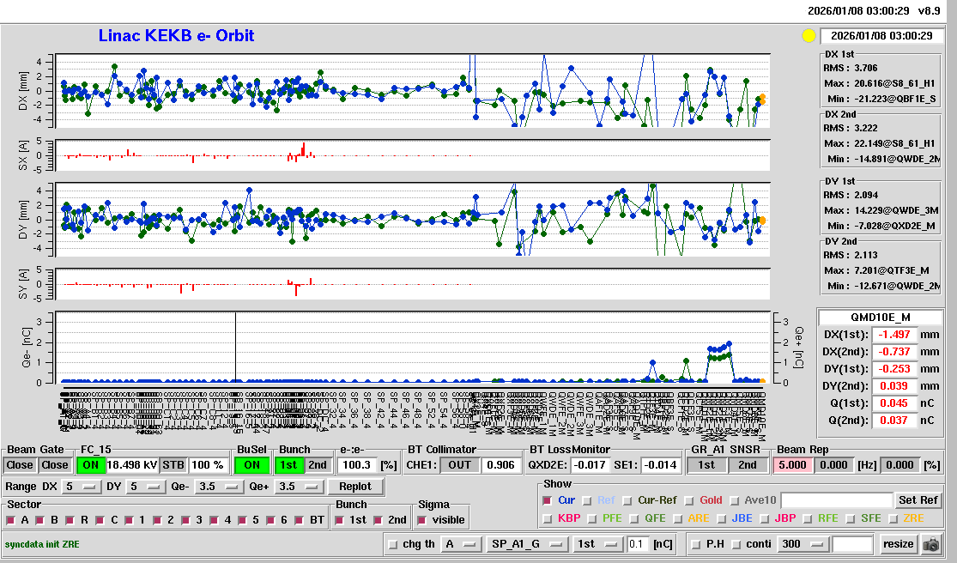This screenshot has height=563, width=957.
Task: Toggle the BuSel ON button
Action: [x=251, y=465]
